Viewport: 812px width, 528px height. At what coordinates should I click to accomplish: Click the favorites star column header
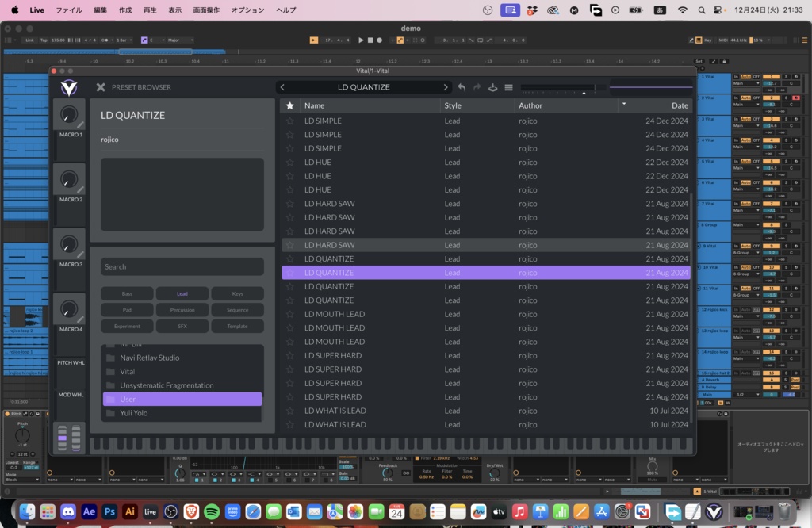pyautogui.click(x=290, y=105)
